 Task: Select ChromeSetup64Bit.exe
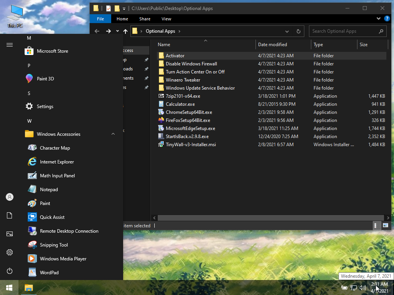click(x=271, y=112)
